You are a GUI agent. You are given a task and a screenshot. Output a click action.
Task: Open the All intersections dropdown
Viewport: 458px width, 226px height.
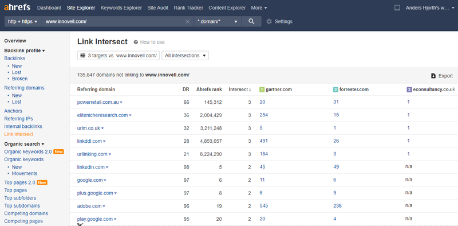(x=185, y=55)
